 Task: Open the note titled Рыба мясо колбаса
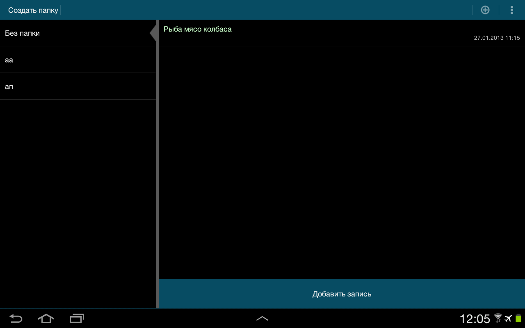[x=197, y=29]
